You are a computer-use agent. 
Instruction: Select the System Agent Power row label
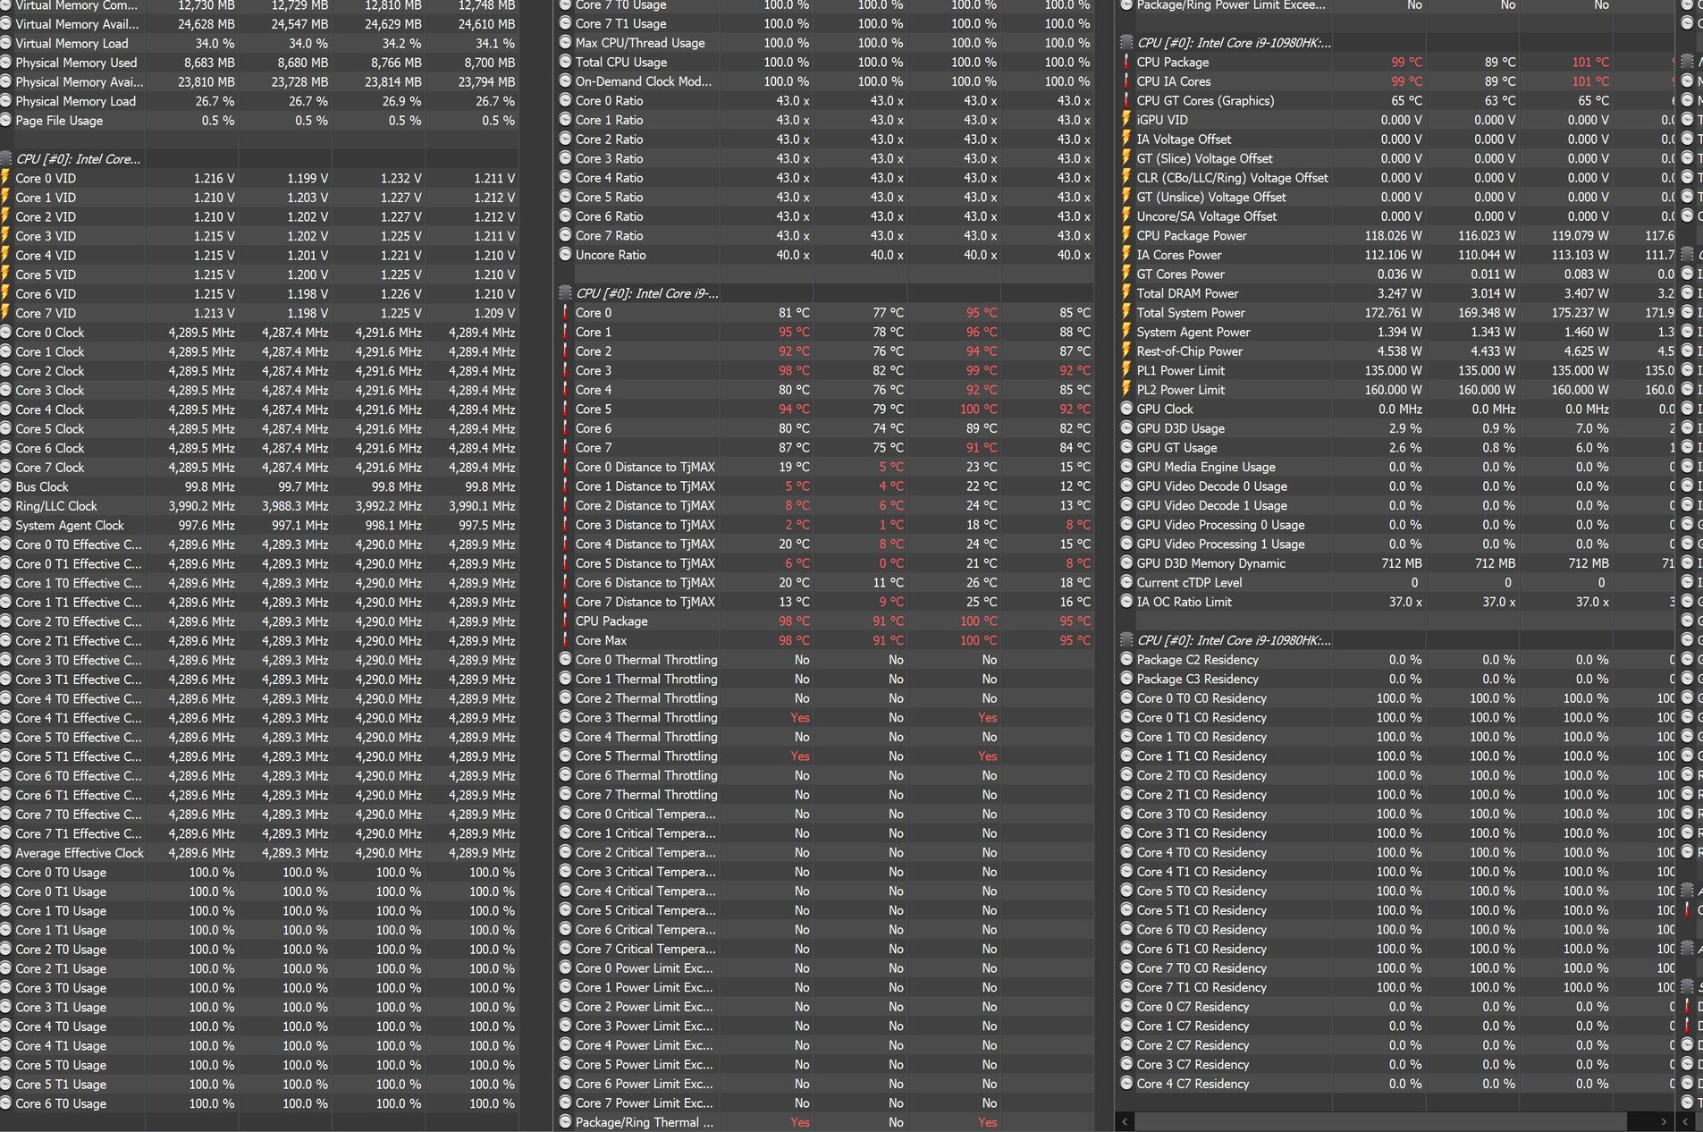[x=1193, y=332]
